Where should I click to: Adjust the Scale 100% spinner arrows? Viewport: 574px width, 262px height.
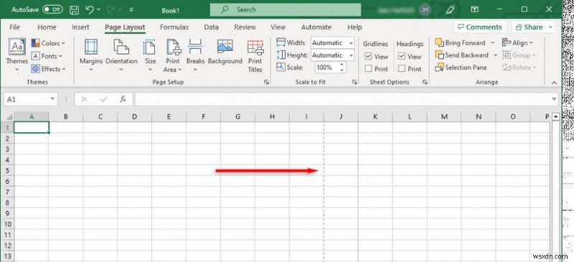342,67
